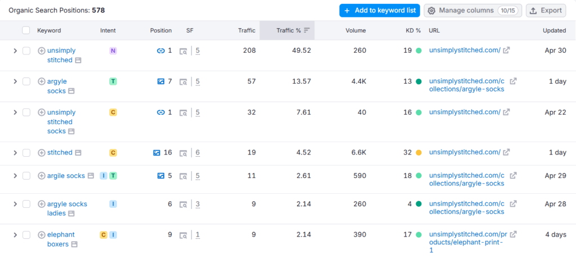Click SERP features icon in 'unsimply stitched' row

tap(183, 51)
